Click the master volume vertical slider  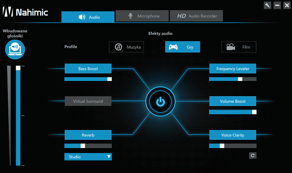[18, 115]
